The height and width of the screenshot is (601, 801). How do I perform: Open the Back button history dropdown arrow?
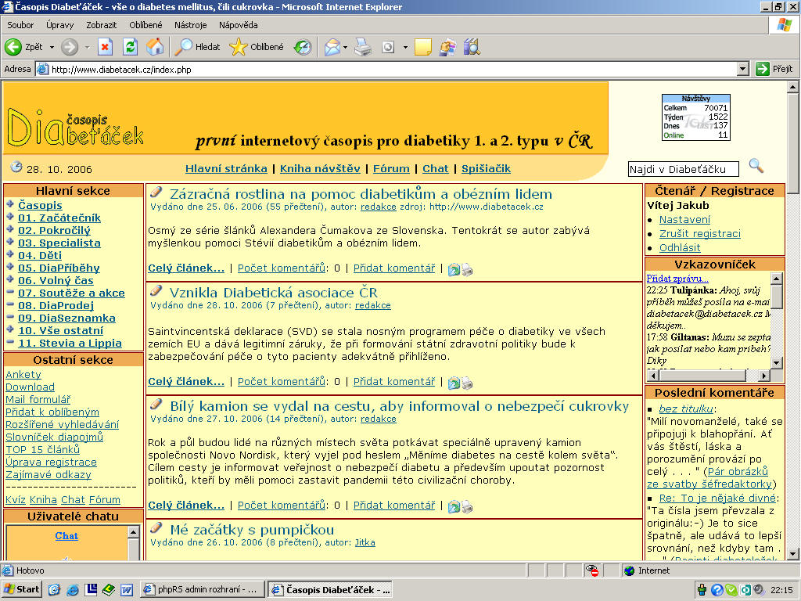pos(52,48)
